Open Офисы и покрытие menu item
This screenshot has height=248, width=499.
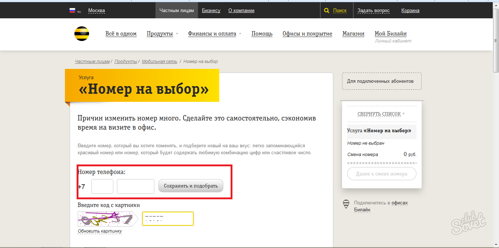[x=307, y=34]
